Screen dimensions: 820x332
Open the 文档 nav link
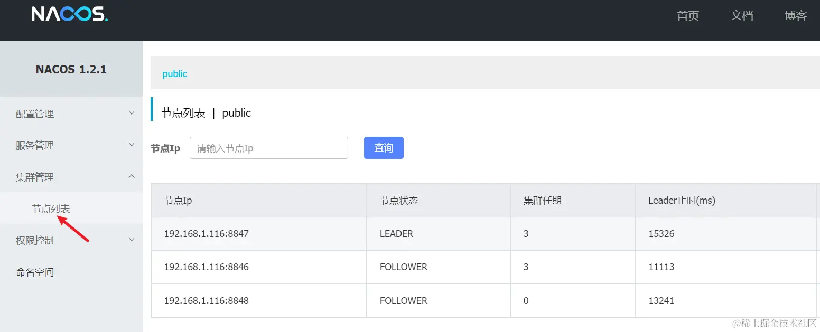(742, 16)
